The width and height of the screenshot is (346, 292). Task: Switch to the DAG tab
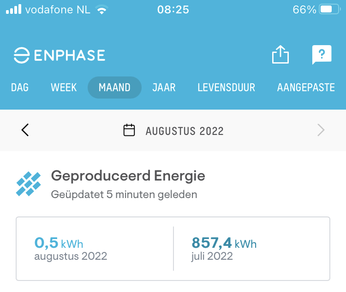pos(20,88)
